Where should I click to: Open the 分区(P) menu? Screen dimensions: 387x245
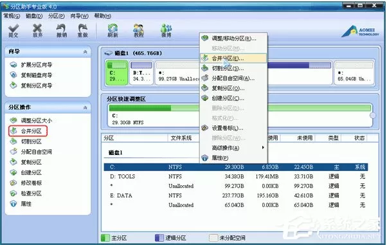pyautogui.click(x=57, y=16)
